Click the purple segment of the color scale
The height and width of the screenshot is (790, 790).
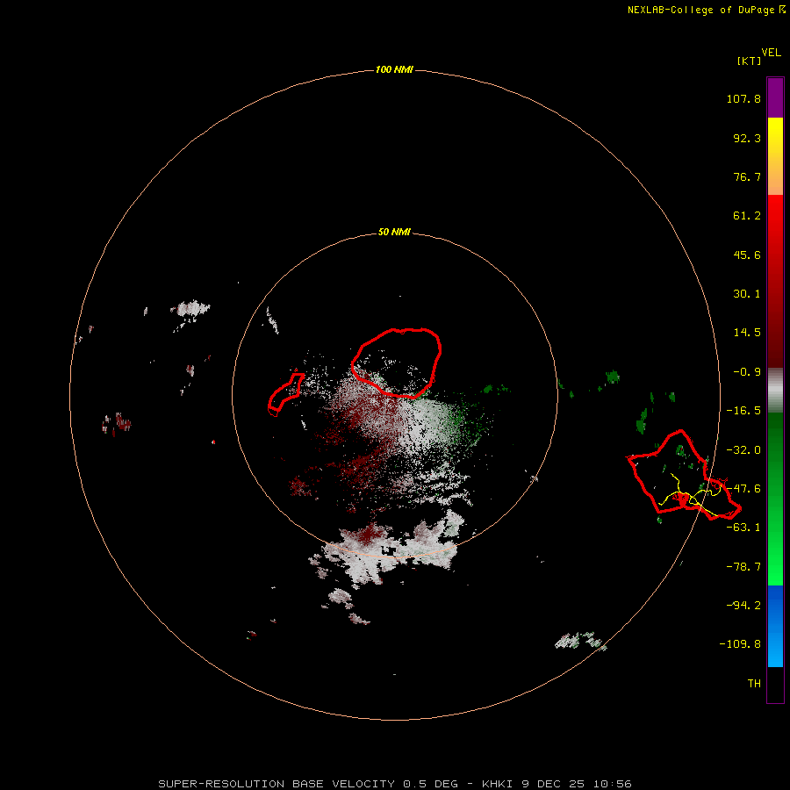pos(775,97)
